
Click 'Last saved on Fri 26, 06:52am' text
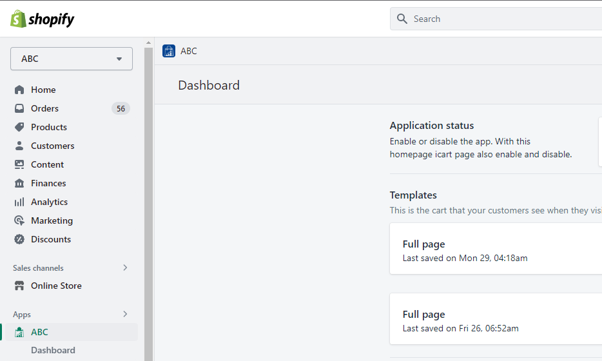pos(460,328)
